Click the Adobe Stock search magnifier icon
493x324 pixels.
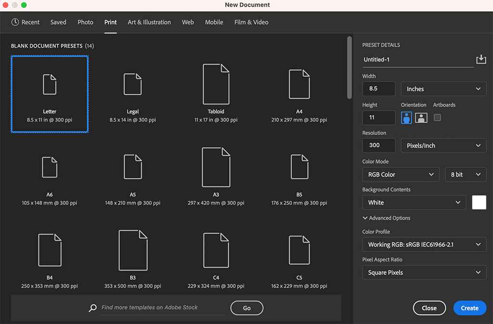(93, 308)
